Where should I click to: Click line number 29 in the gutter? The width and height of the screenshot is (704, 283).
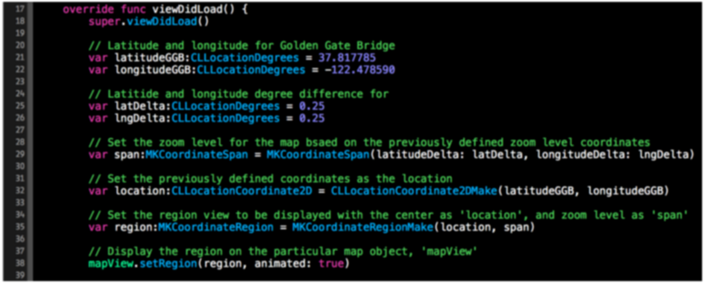(x=21, y=154)
